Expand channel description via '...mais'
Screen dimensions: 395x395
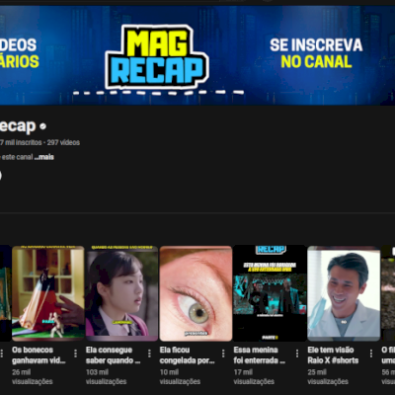click(44, 157)
